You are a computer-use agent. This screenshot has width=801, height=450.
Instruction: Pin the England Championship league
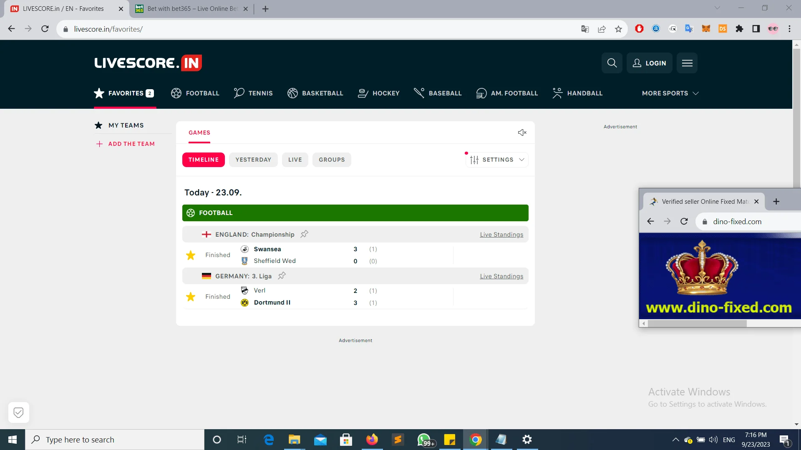[304, 234]
